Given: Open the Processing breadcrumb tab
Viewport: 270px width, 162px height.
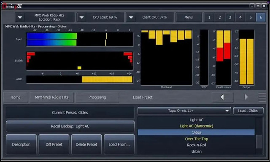Looking at the screenshot, I should click(x=97, y=97).
